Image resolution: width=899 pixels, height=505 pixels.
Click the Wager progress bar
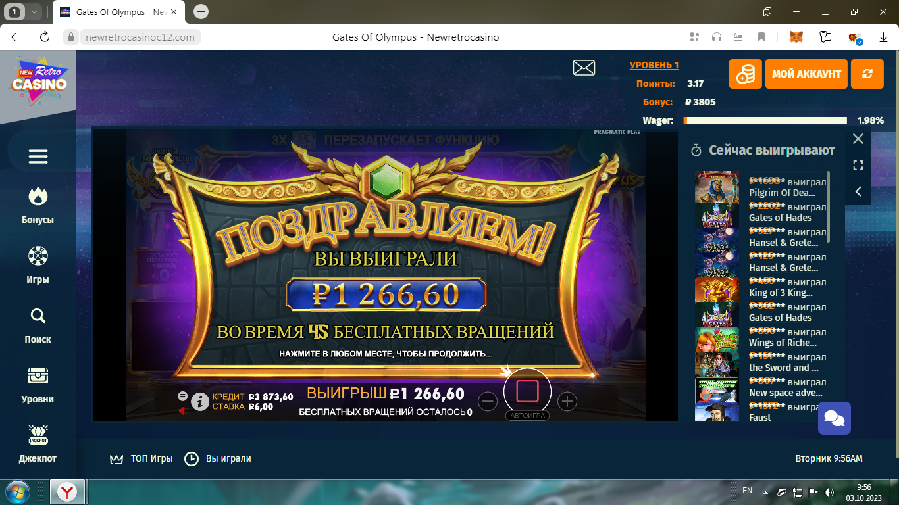click(765, 120)
